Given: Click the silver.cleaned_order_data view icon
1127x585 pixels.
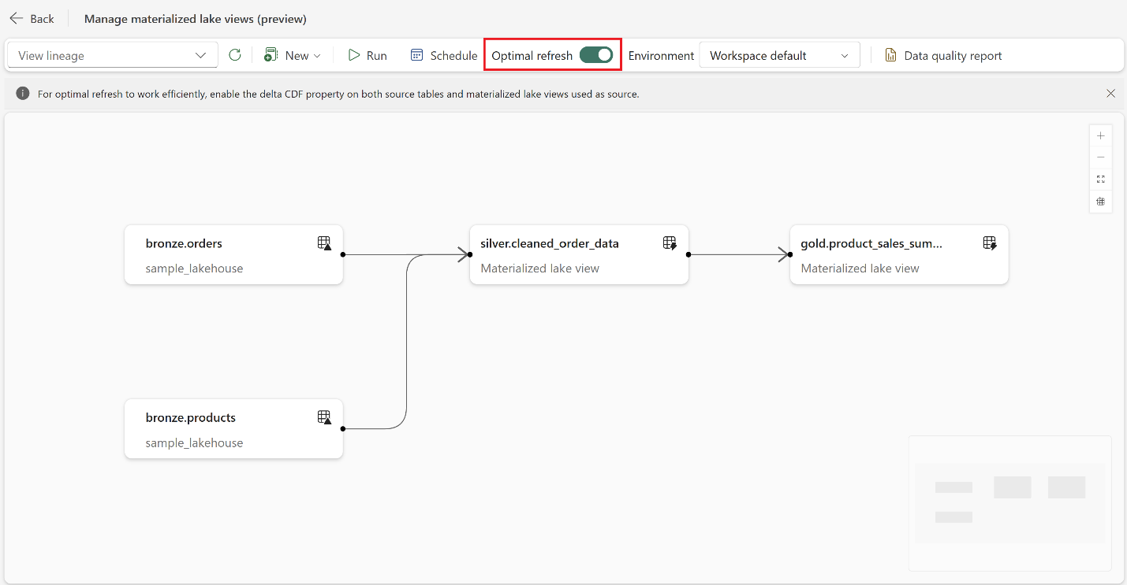Looking at the screenshot, I should tap(670, 243).
